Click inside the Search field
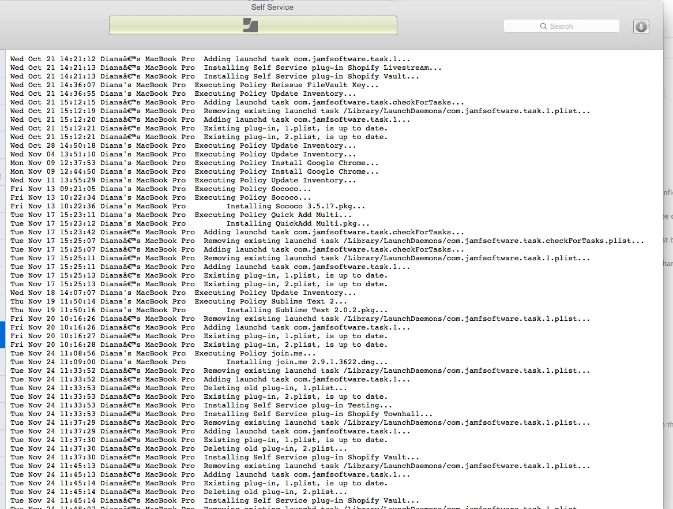673x509 pixels. [561, 26]
